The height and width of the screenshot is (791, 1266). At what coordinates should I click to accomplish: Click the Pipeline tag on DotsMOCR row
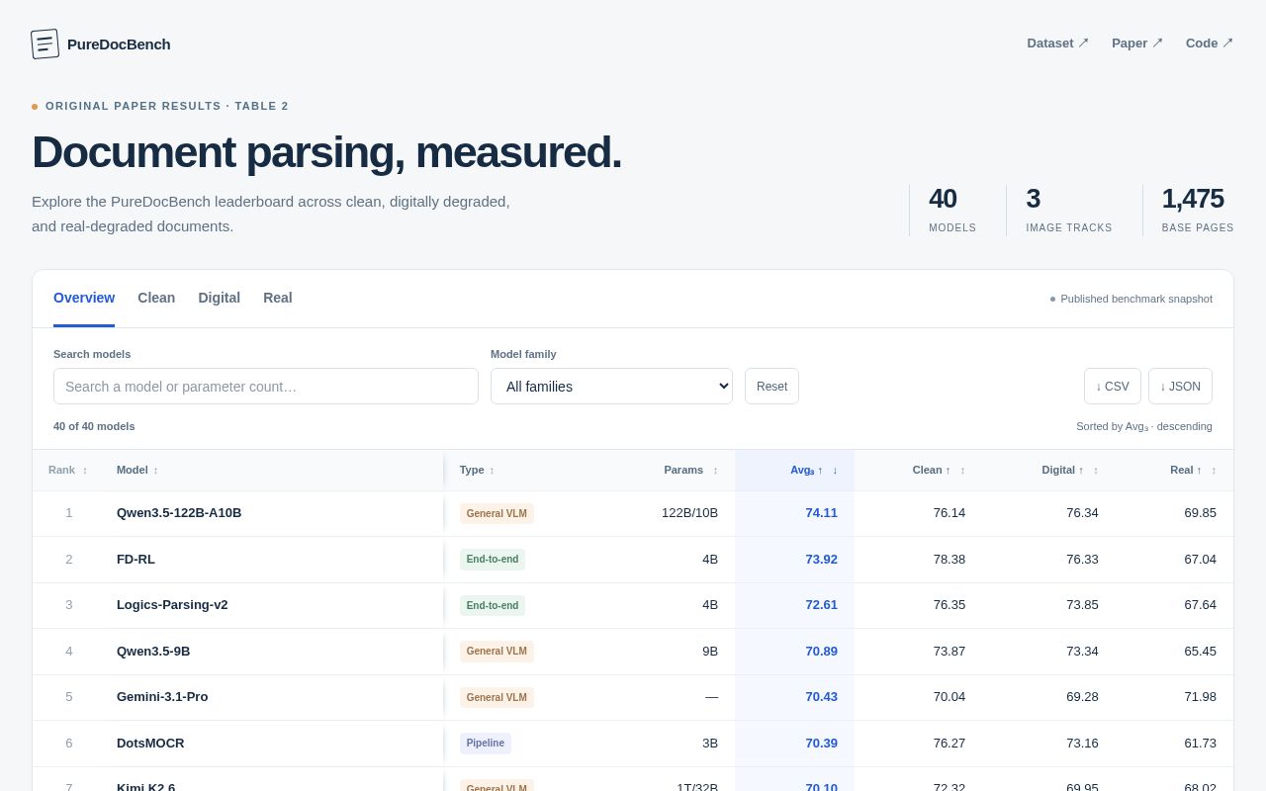pyautogui.click(x=486, y=744)
